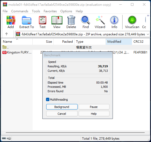Screen dimensions: 151x142
Task: Click status text 'Total 1 file, 278,449 bytes'
Action: 101,139
